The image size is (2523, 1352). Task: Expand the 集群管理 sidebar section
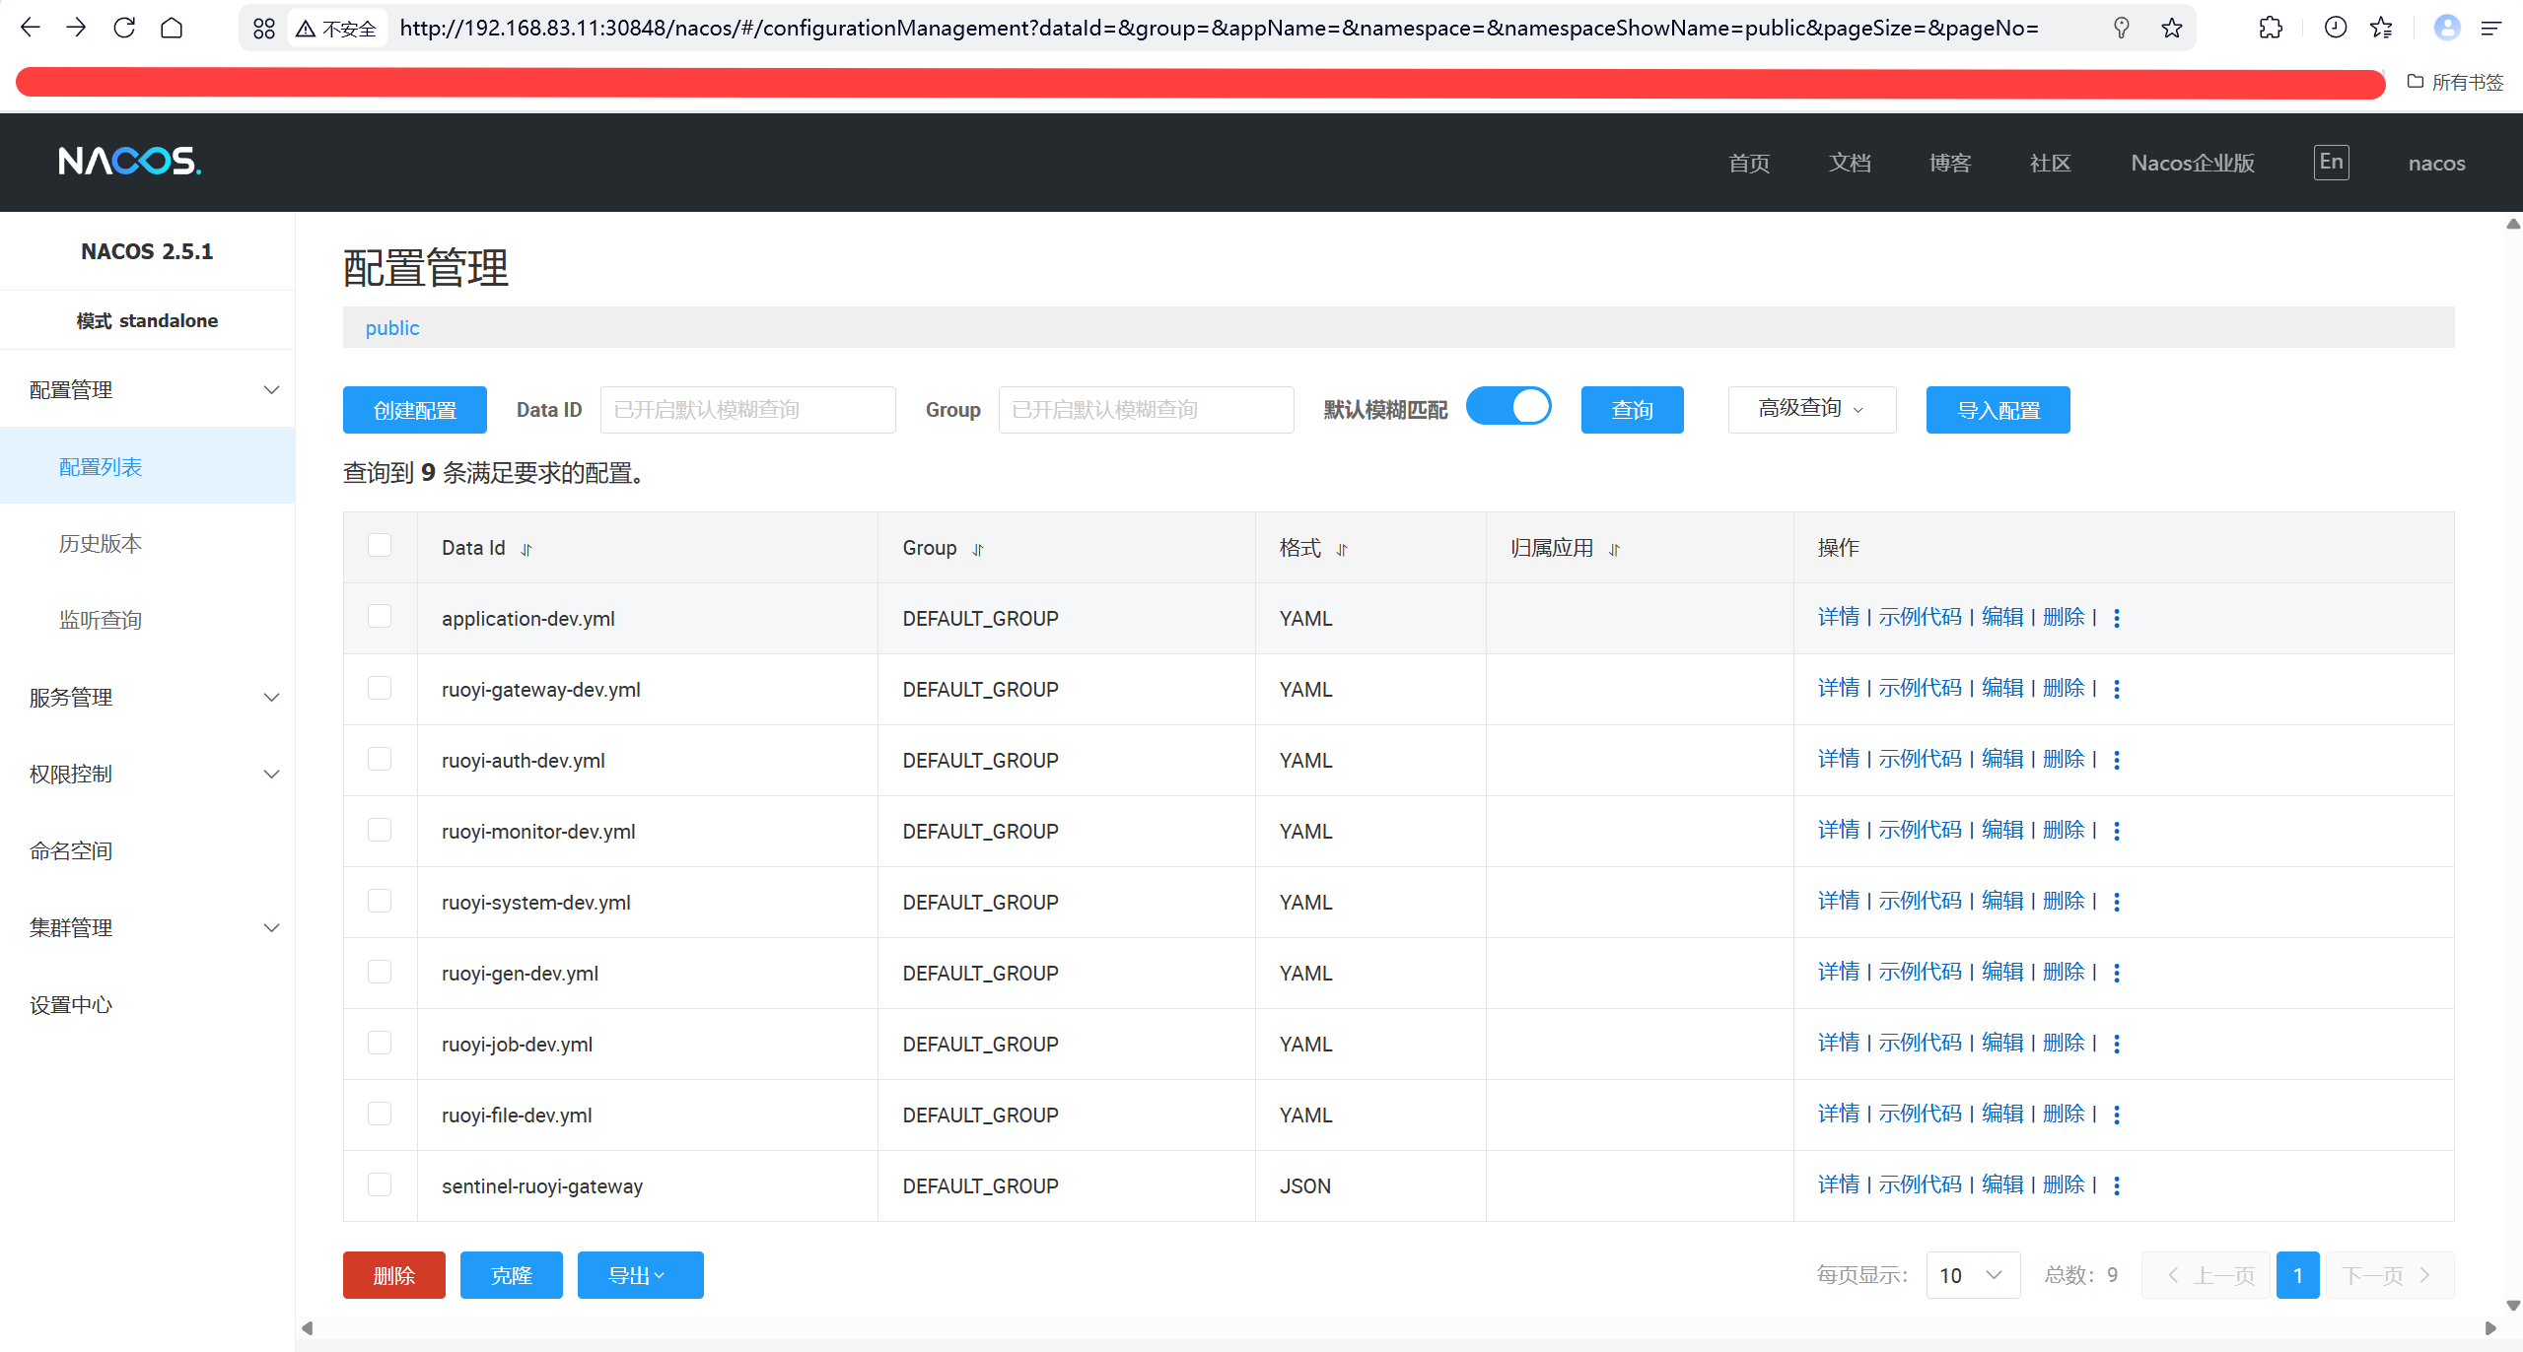(148, 928)
